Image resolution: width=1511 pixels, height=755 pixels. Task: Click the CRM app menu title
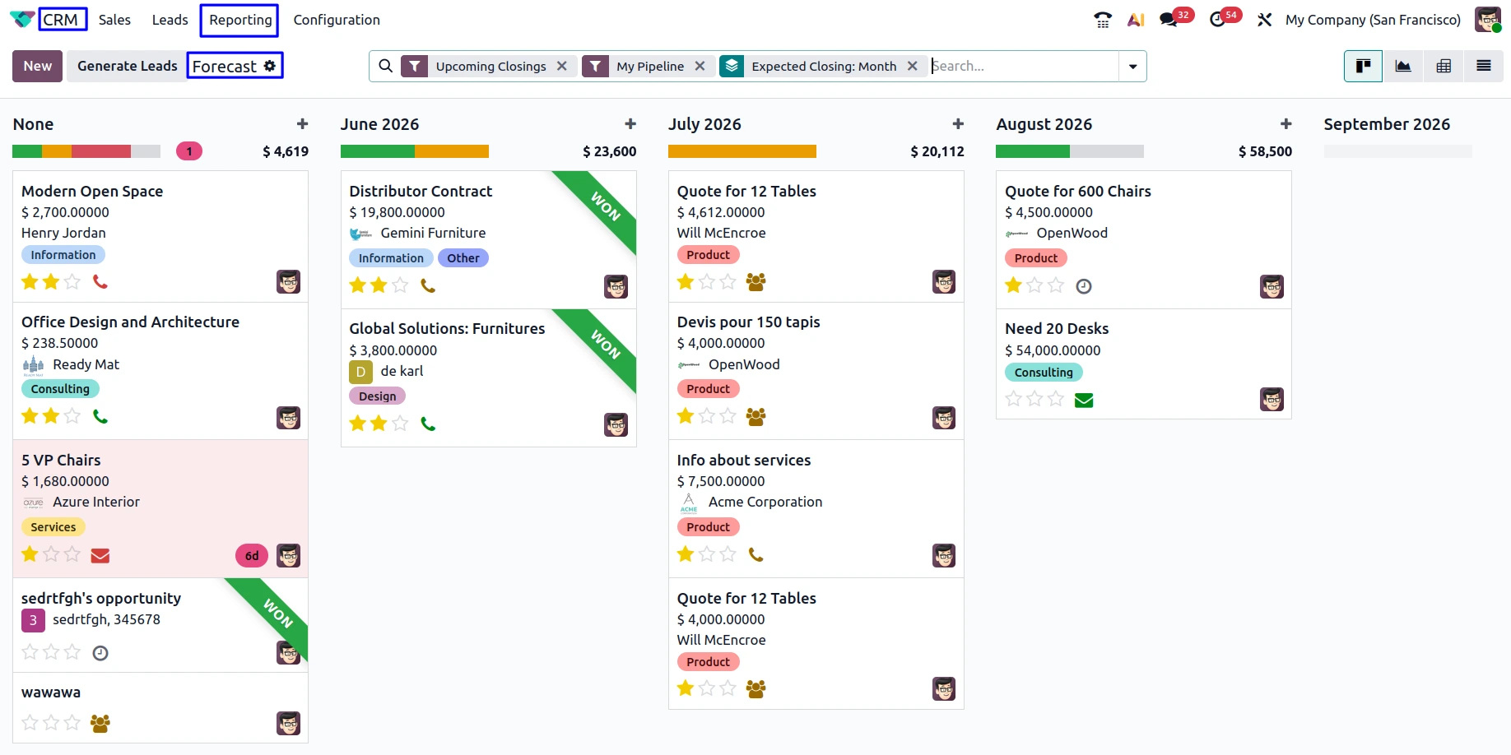coord(61,20)
